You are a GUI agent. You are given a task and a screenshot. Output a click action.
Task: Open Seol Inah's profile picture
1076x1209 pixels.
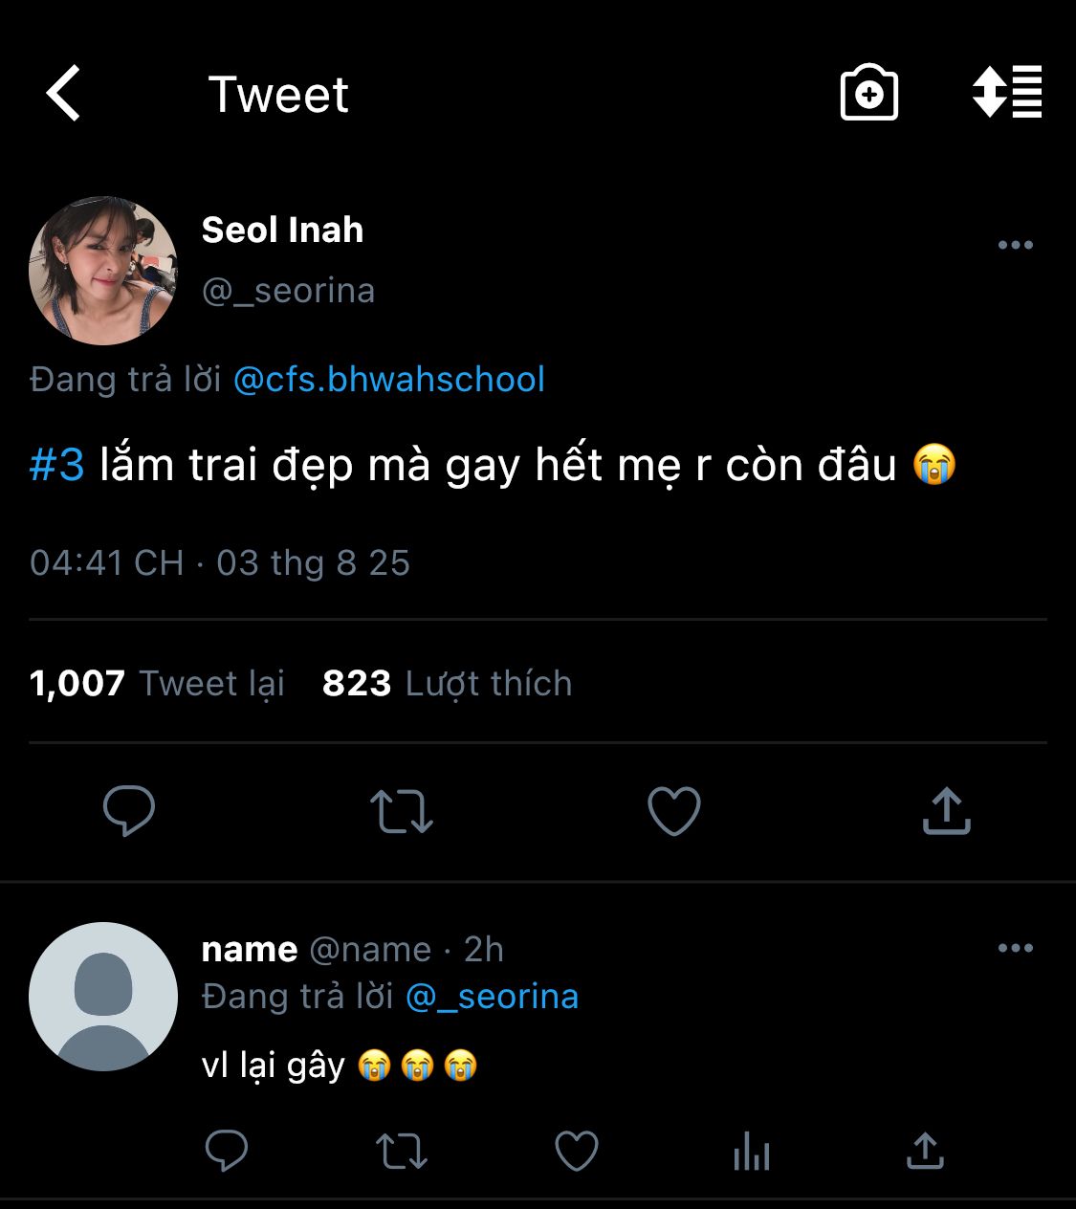pos(103,271)
